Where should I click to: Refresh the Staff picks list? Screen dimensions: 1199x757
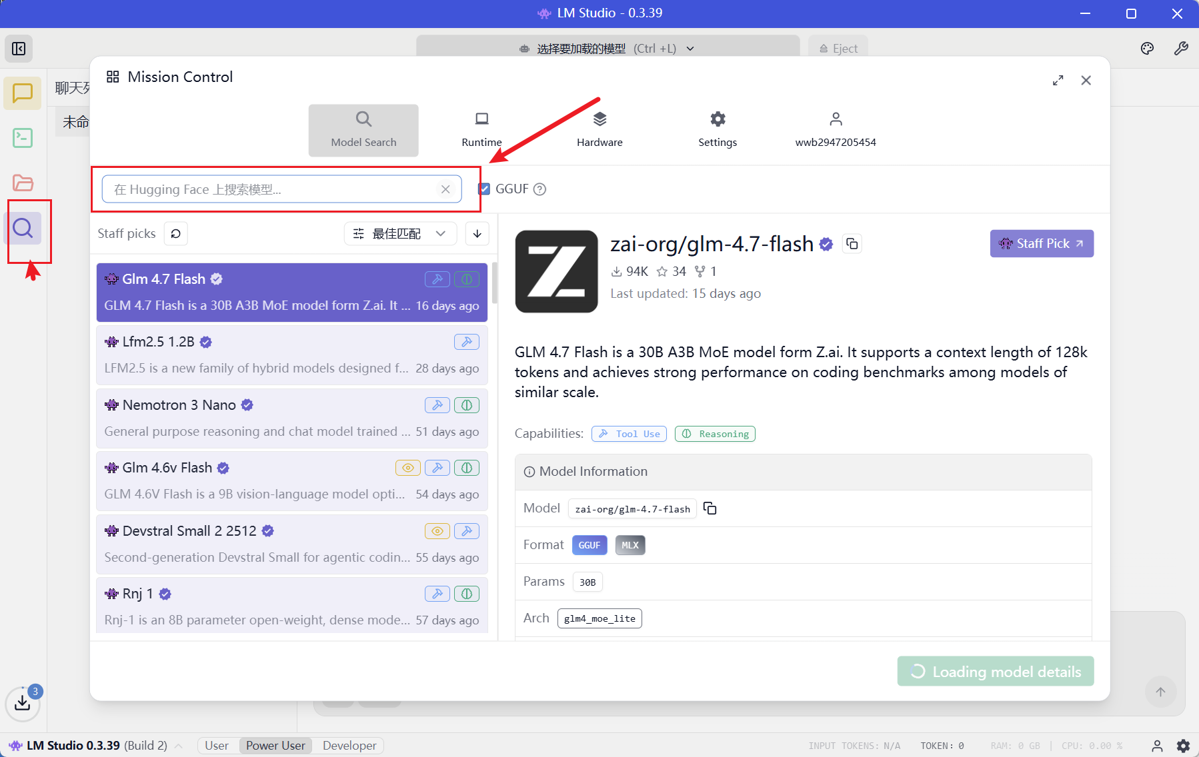(176, 234)
